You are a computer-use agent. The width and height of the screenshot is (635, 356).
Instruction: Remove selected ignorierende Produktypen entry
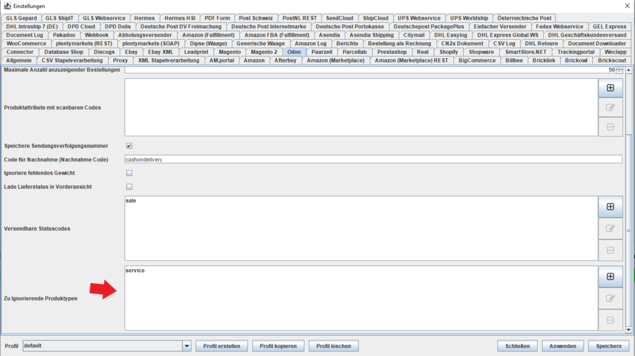(x=610, y=320)
